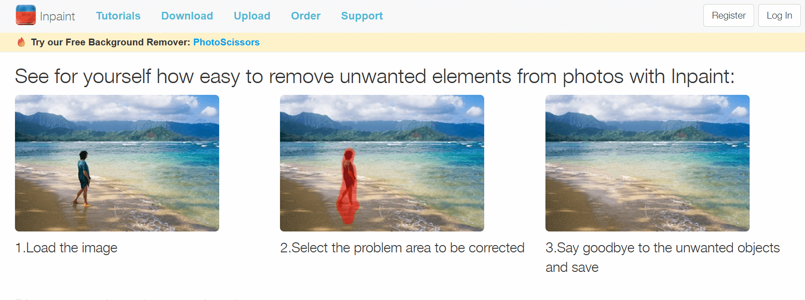The image size is (805, 300).
Task: Go to the Upload section
Action: (x=252, y=16)
